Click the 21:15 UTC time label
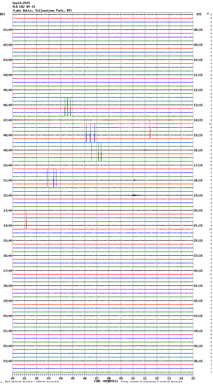This screenshot has width=213, height=385. pyautogui.click(x=198, y=226)
